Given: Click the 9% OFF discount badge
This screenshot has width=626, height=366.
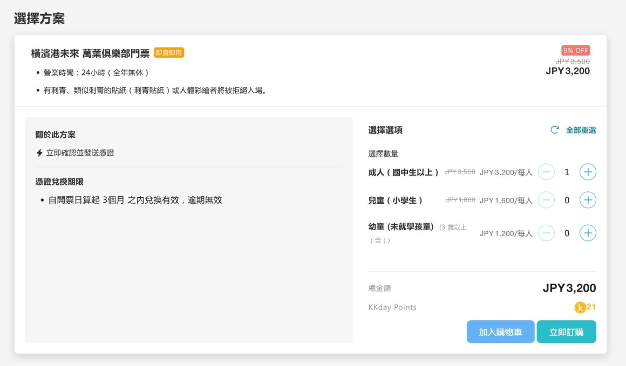Looking at the screenshot, I should pyautogui.click(x=576, y=50).
